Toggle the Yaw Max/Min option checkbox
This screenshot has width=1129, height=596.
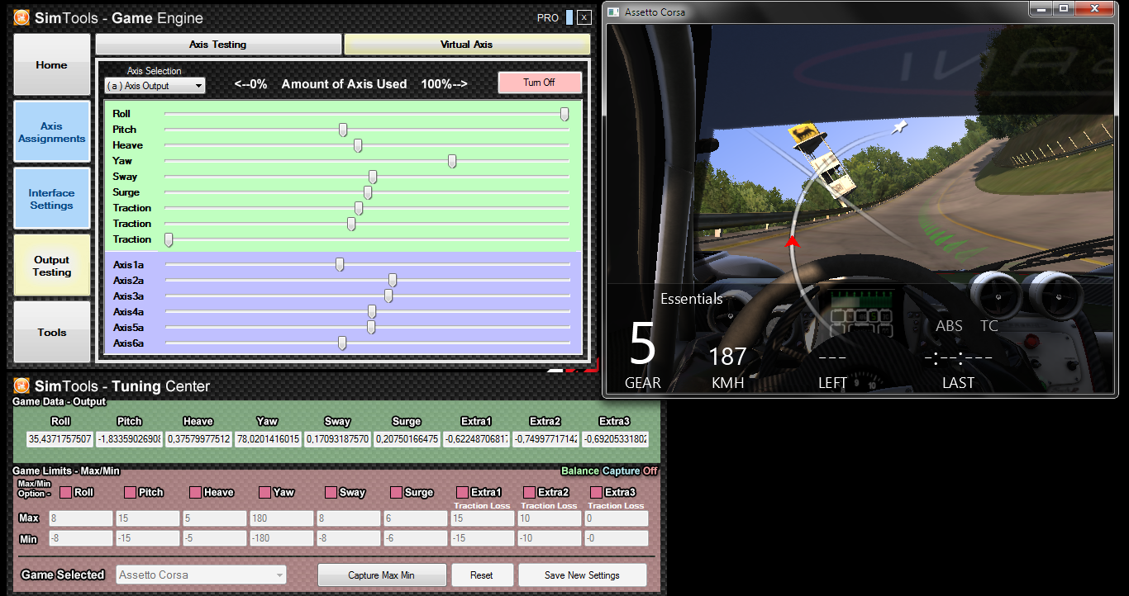(264, 493)
